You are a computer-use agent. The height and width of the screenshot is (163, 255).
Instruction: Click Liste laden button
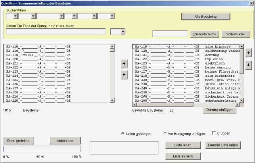183,145
